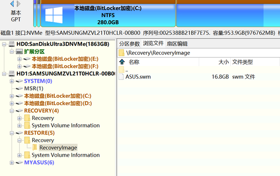The image size is (280, 176).
Task: Collapse Recovery folder under RESTORE(5)
Action: click(x=19, y=140)
